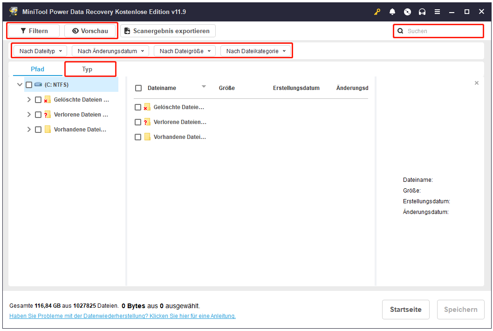
Task: Open the Nach Dateigröße dropdown
Action: click(x=185, y=51)
